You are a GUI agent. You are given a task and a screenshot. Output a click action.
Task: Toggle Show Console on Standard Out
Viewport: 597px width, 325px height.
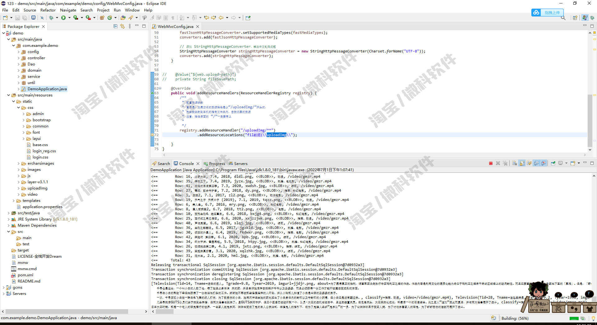(x=536, y=163)
